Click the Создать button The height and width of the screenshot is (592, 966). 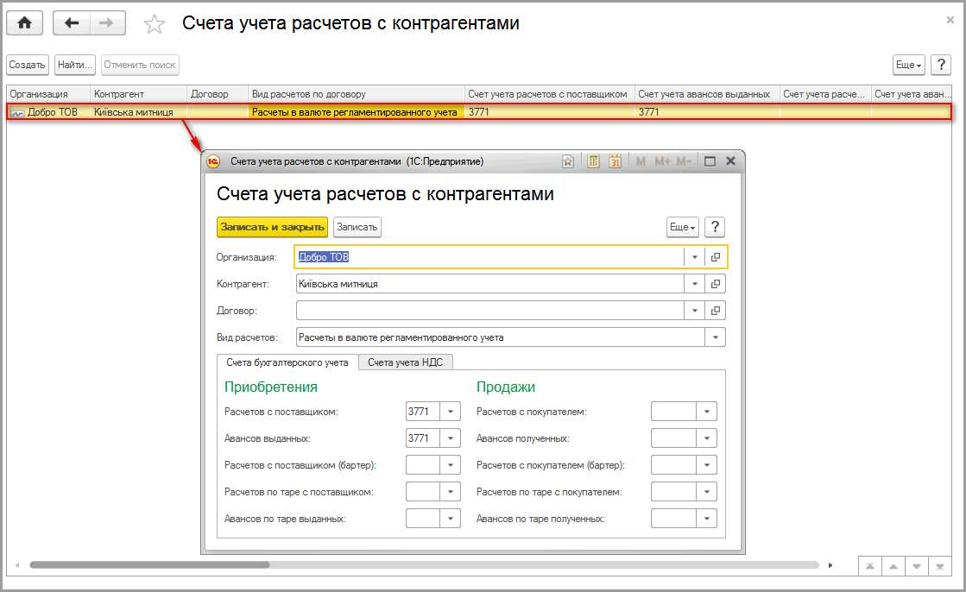(x=28, y=65)
